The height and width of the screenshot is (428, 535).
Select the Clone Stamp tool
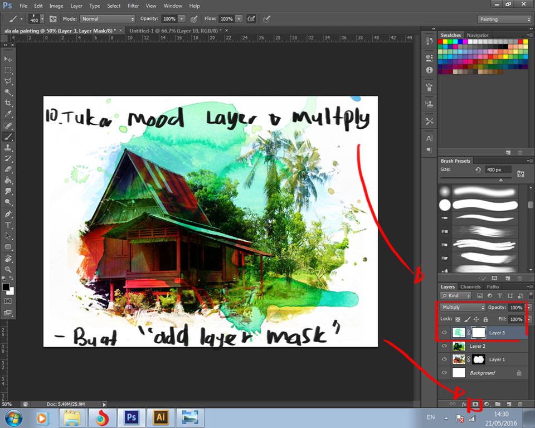point(8,148)
